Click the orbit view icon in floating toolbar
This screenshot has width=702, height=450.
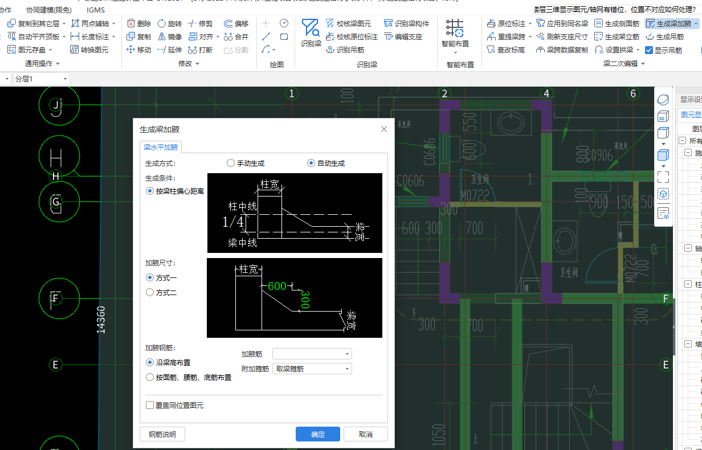[x=663, y=100]
